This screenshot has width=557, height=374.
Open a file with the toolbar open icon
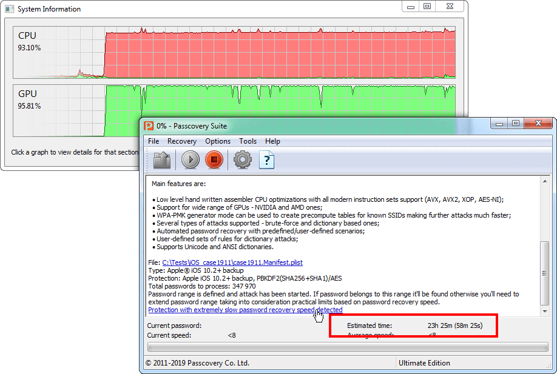161,160
